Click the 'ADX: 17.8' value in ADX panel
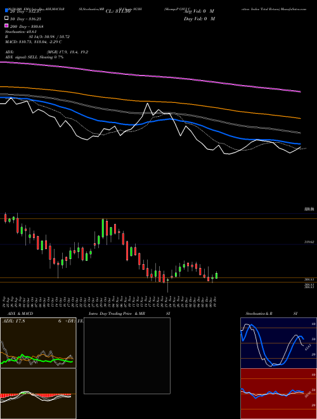Viewport: 317px width, 419px height. [13, 321]
